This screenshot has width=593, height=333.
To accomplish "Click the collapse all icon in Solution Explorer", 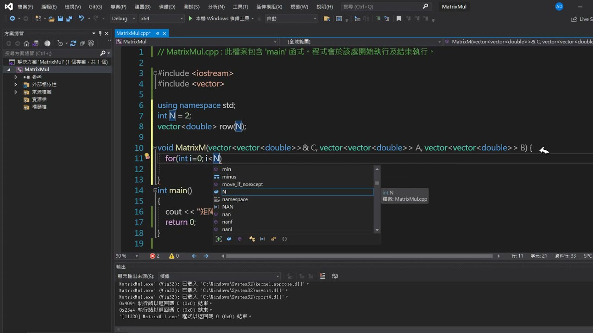I will [x=82, y=43].
